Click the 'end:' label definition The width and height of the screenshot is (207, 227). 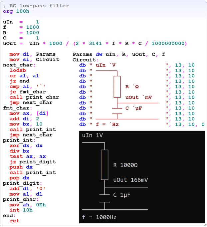click(x=9, y=216)
